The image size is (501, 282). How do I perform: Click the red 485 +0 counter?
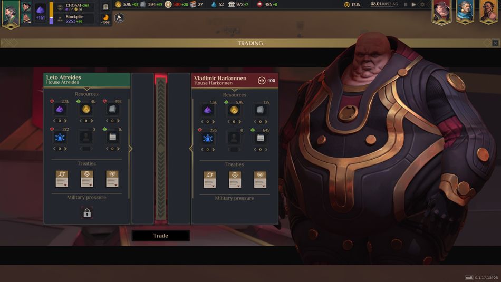[267, 4]
